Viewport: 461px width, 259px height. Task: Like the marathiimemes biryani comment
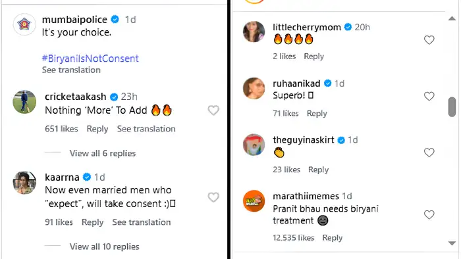click(429, 215)
